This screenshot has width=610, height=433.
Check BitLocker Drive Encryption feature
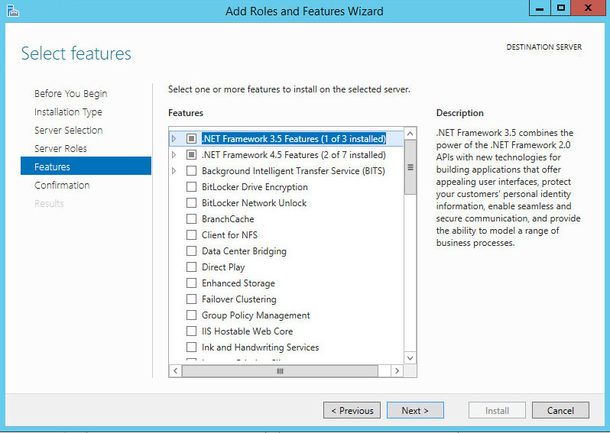(x=192, y=187)
